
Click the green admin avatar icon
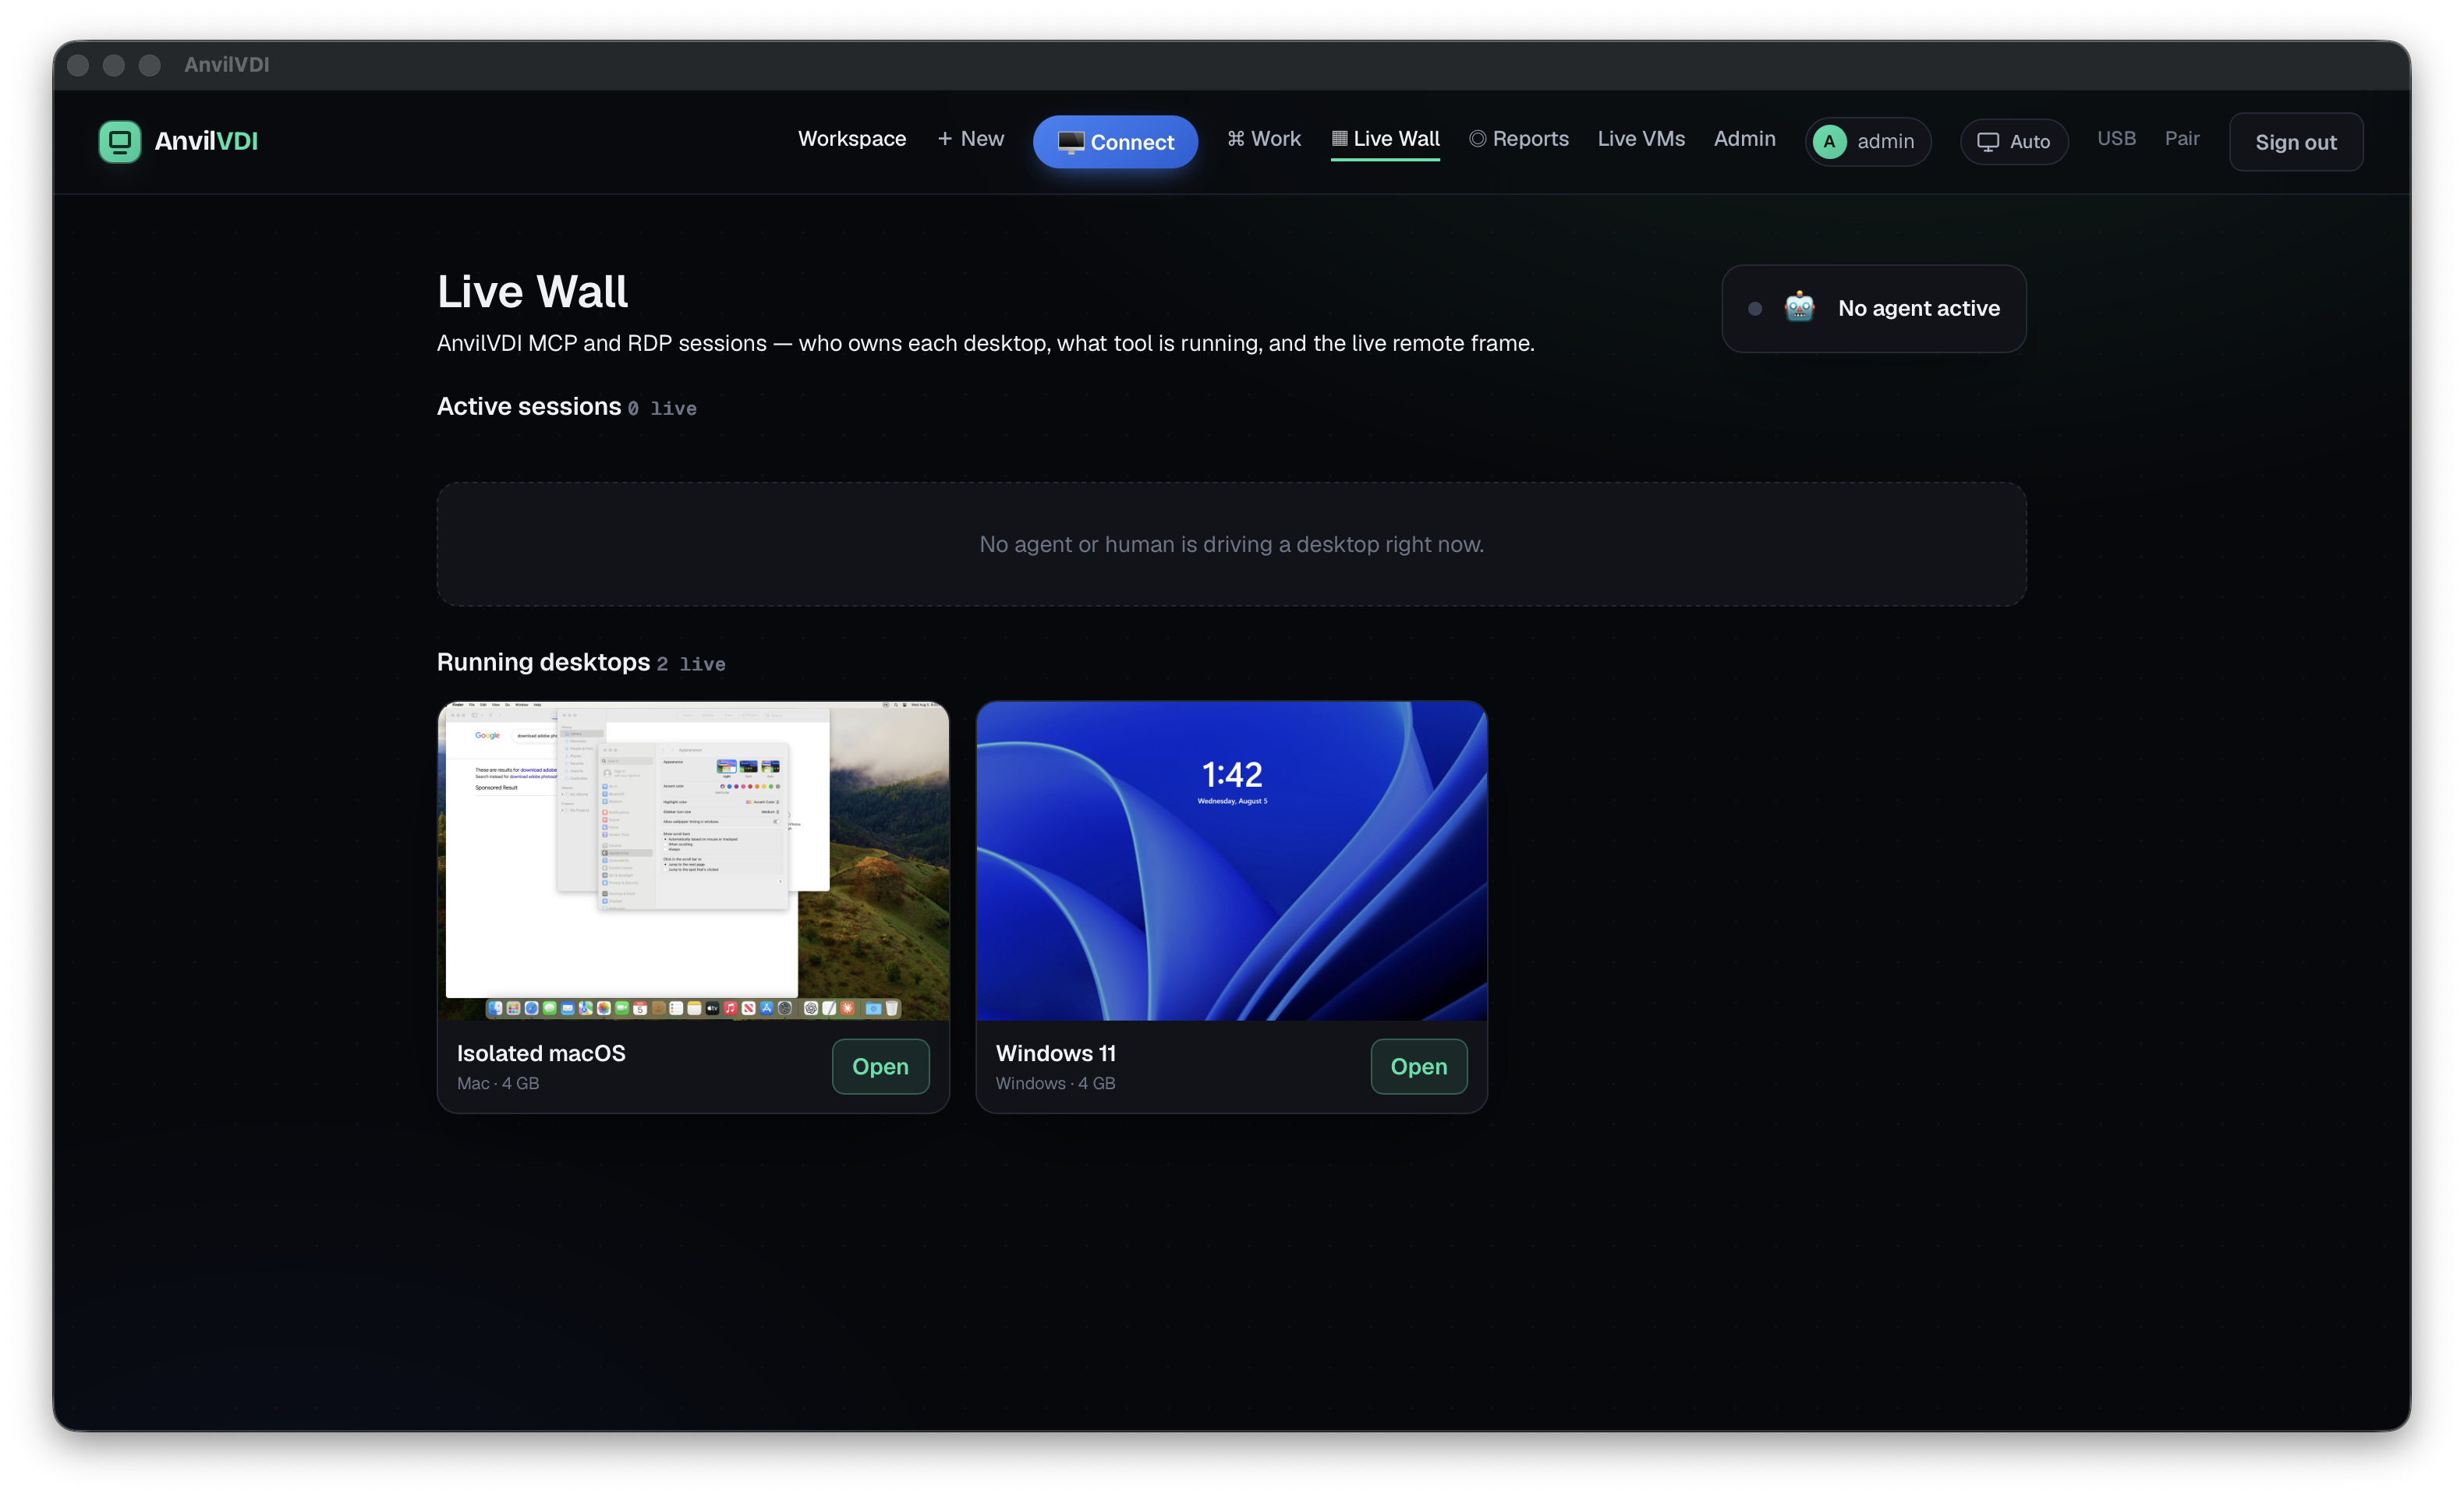click(1829, 142)
